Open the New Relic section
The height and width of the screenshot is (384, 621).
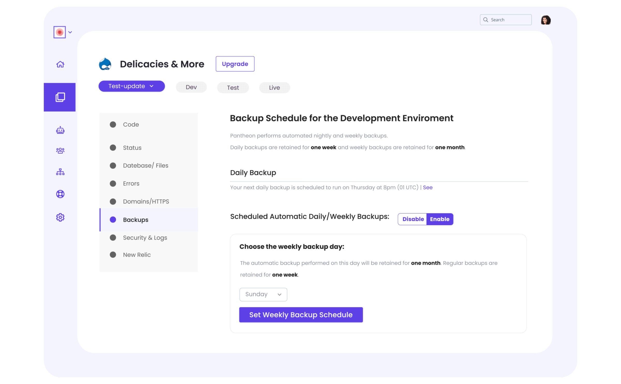pos(149,255)
